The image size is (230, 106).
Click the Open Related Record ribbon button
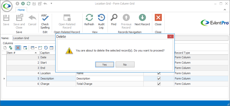tap(67, 22)
